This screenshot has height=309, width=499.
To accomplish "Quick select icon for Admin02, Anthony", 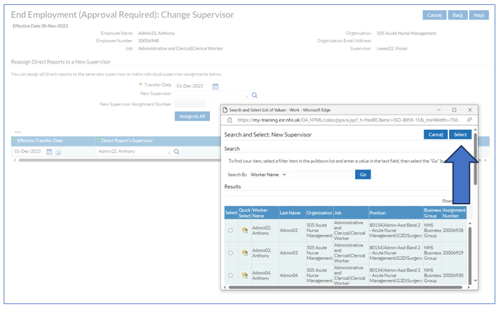I will pyautogui.click(x=245, y=231).
